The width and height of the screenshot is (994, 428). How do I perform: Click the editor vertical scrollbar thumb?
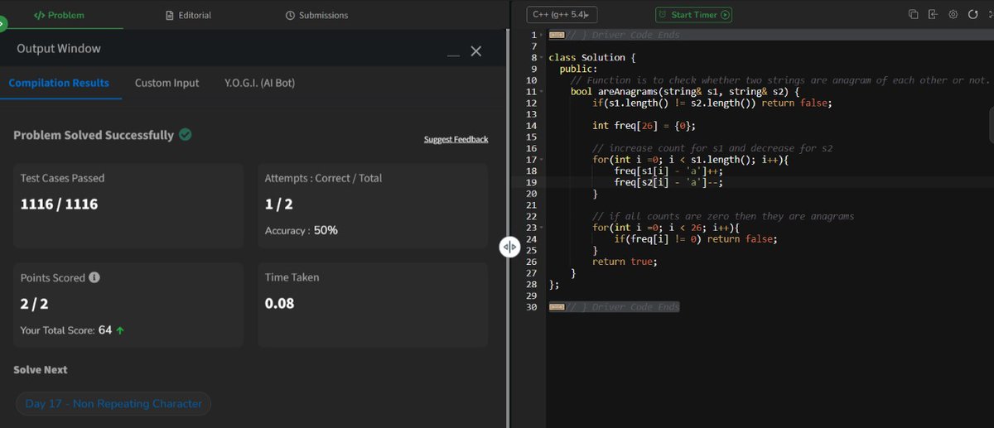(991, 124)
